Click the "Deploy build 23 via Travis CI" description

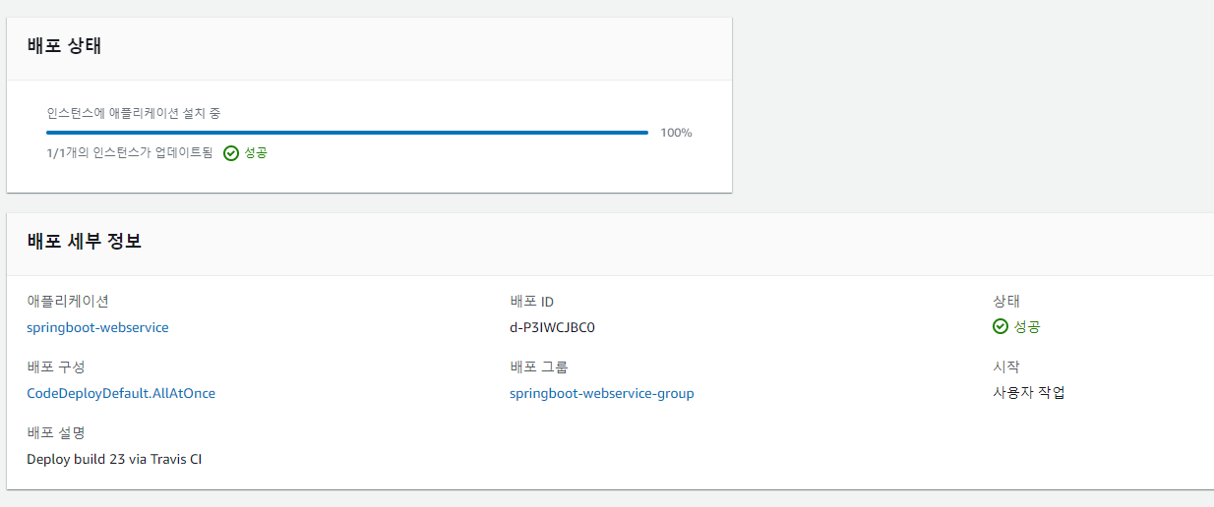114,459
